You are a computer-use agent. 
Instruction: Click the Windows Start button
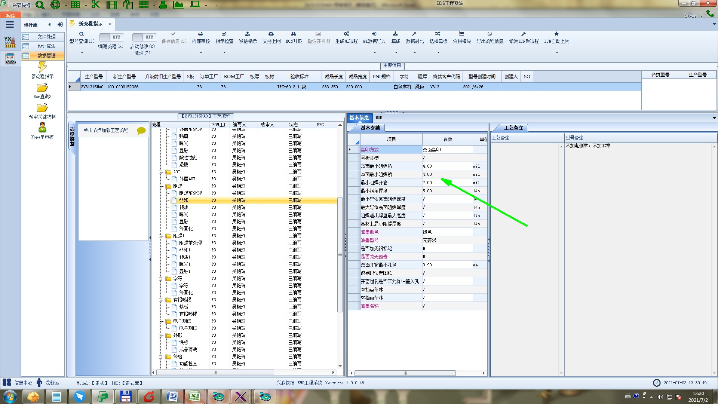(10, 397)
